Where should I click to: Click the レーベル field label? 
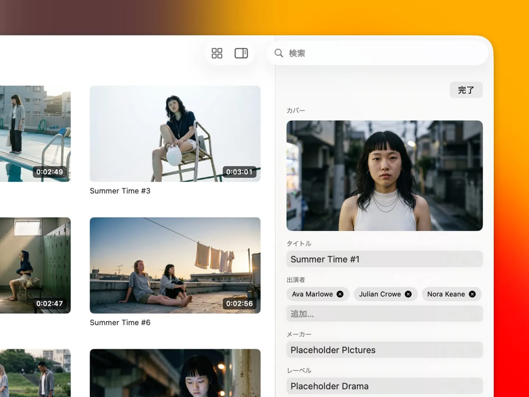pyautogui.click(x=299, y=370)
